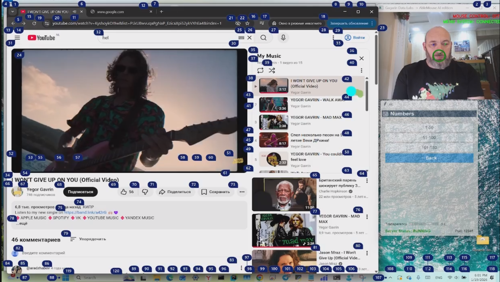Open the third-party cookies eye icon
Viewport: 500px width, 282px height.
click(238, 23)
